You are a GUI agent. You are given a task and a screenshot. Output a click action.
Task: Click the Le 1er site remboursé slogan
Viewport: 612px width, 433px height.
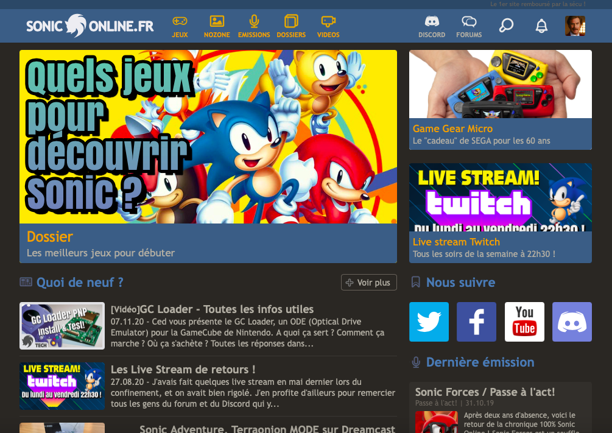(x=538, y=4)
